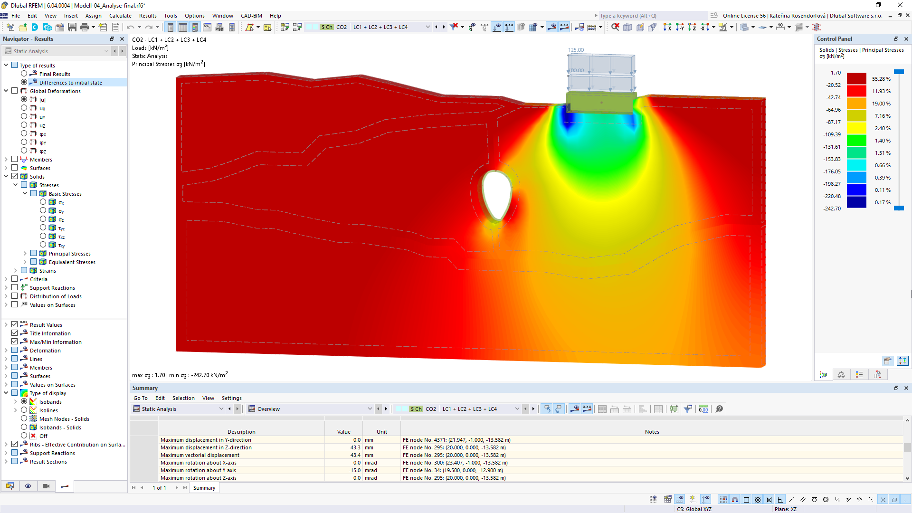The width and height of the screenshot is (912, 513).
Task: Enable Isobands display type radio button
Action: [x=25, y=401]
